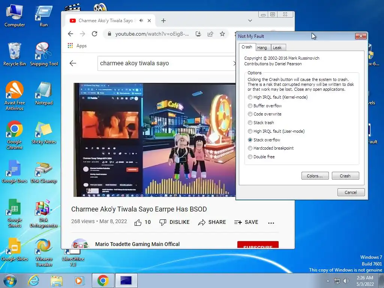Open the Colors... dialog
Screen dimensions: 384x288
tap(315, 176)
